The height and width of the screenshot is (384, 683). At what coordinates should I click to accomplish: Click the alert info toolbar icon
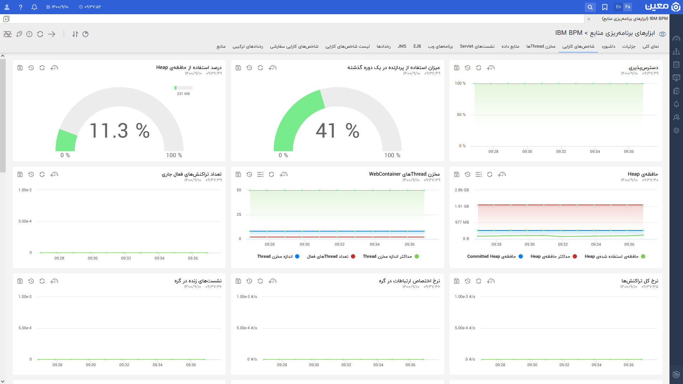[30, 34]
